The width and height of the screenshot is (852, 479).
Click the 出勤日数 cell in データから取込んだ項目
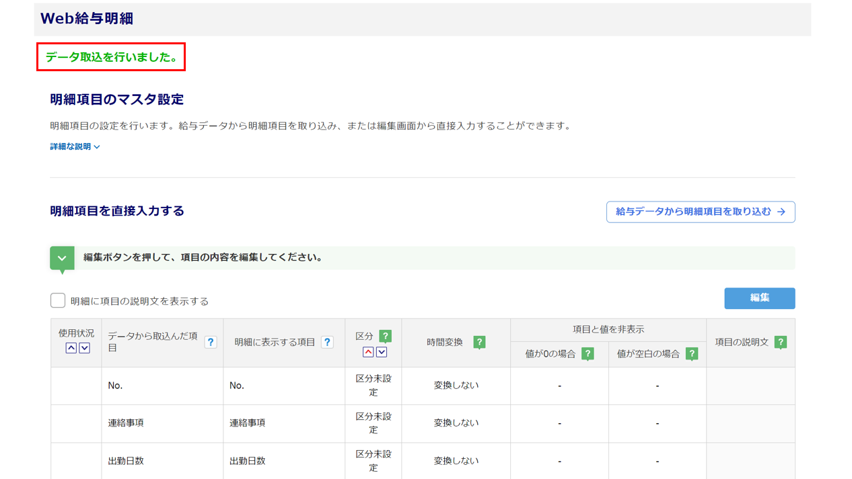point(126,461)
